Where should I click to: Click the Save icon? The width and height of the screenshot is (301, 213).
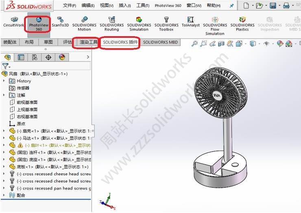273,5
